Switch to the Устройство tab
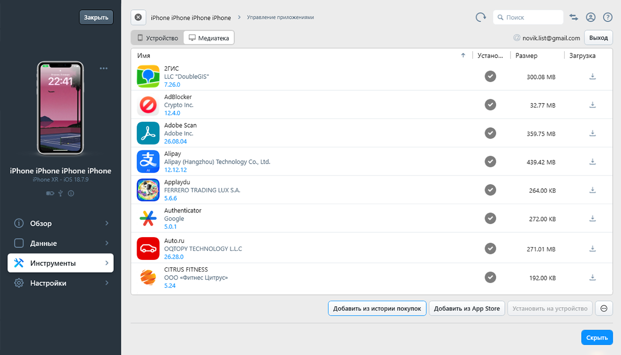 point(158,38)
